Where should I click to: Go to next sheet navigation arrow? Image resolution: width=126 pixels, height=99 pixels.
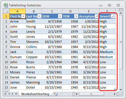coord(13,94)
